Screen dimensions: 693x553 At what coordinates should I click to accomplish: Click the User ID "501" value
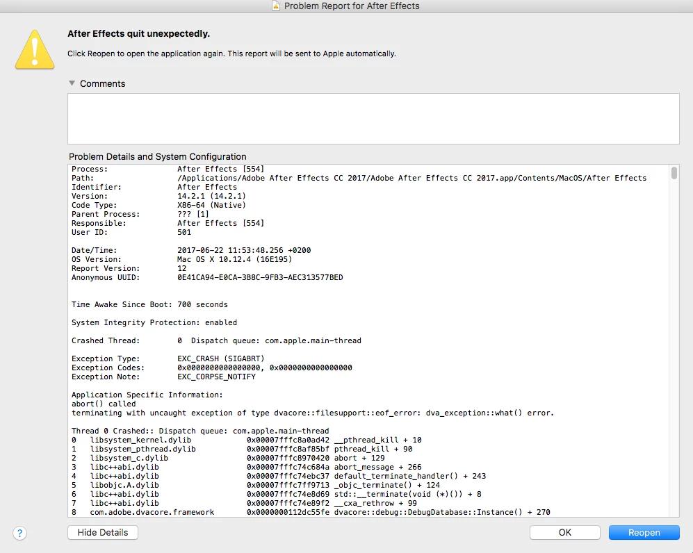(184, 232)
